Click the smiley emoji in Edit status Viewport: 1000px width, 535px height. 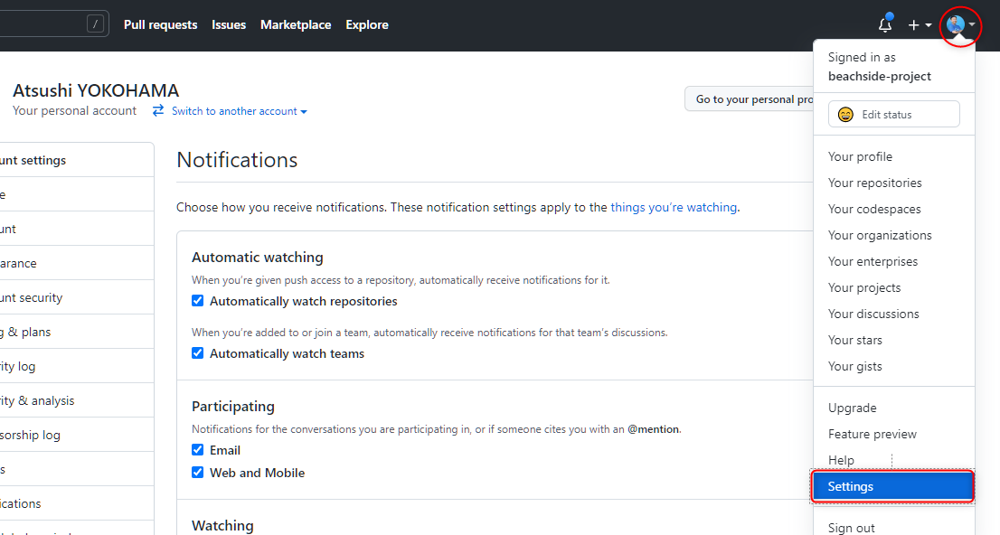845,115
